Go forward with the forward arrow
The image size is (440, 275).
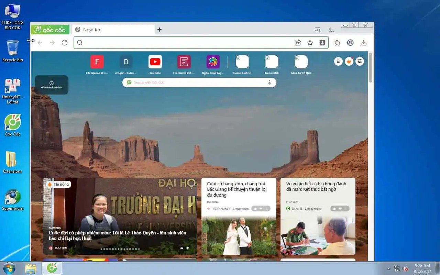point(52,43)
